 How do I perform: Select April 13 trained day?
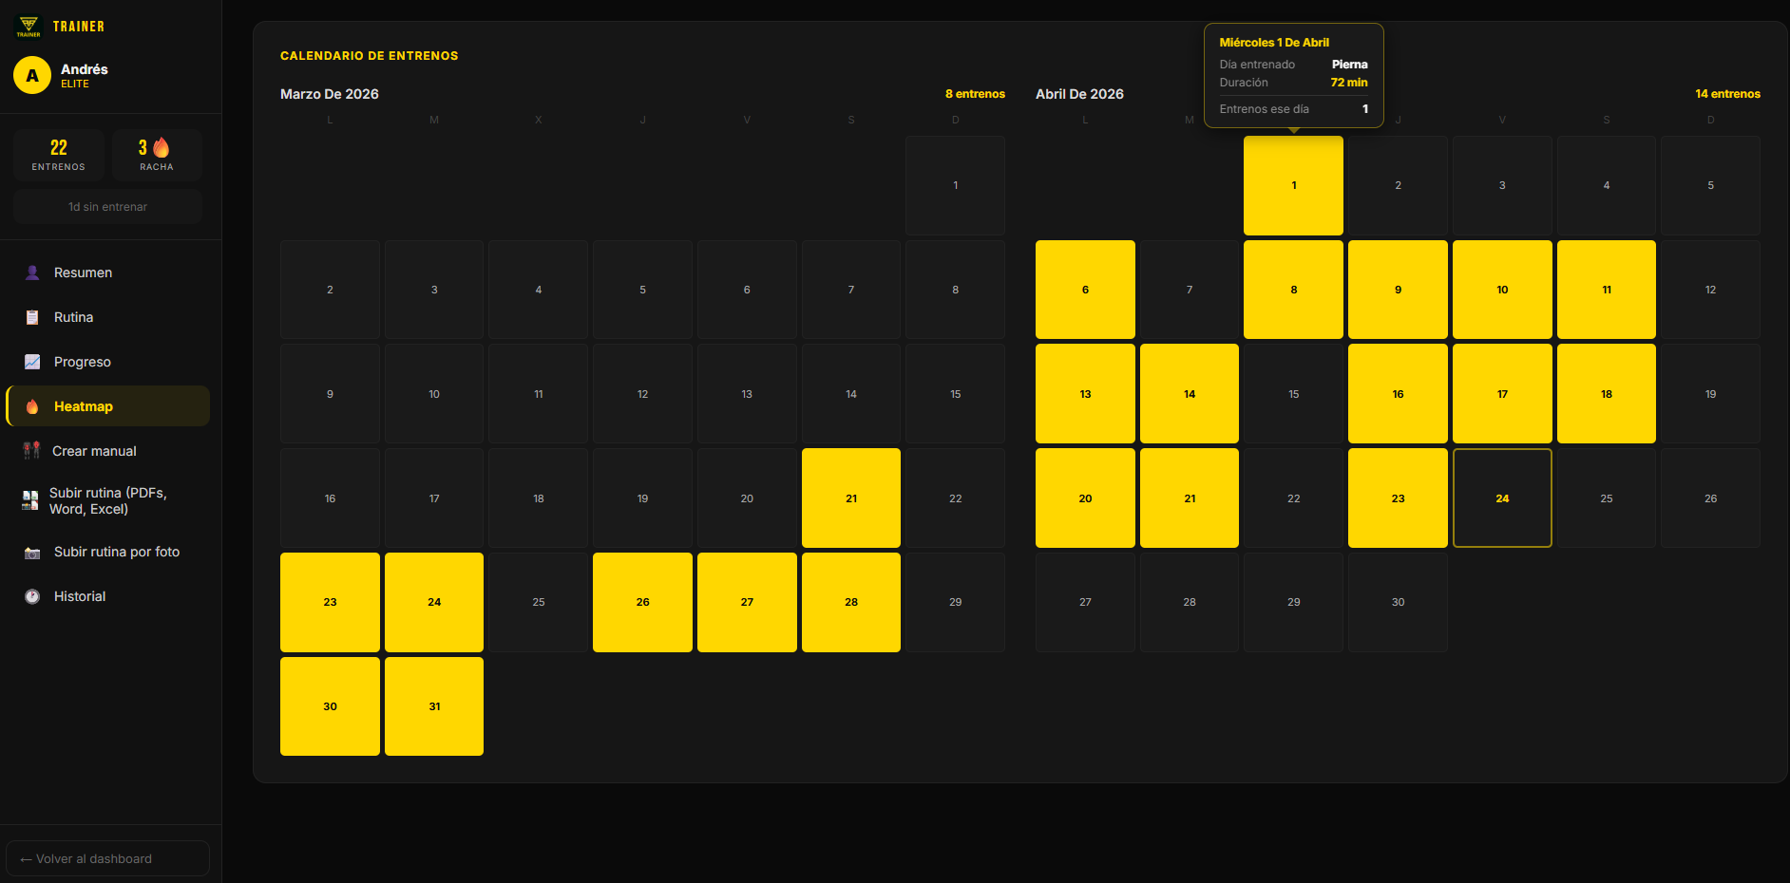coord(1085,394)
